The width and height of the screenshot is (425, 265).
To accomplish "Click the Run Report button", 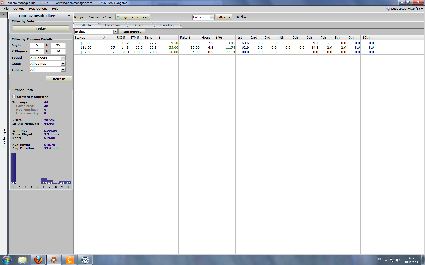I will click(132, 32).
